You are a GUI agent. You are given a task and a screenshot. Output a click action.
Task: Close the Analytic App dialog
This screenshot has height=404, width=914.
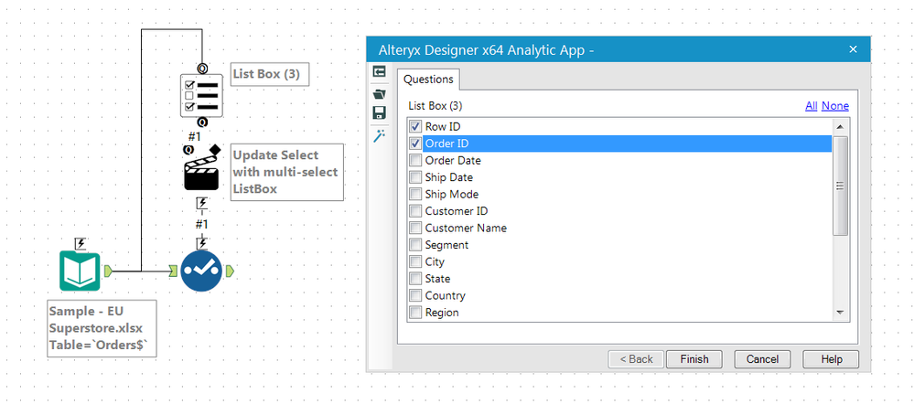(x=854, y=49)
